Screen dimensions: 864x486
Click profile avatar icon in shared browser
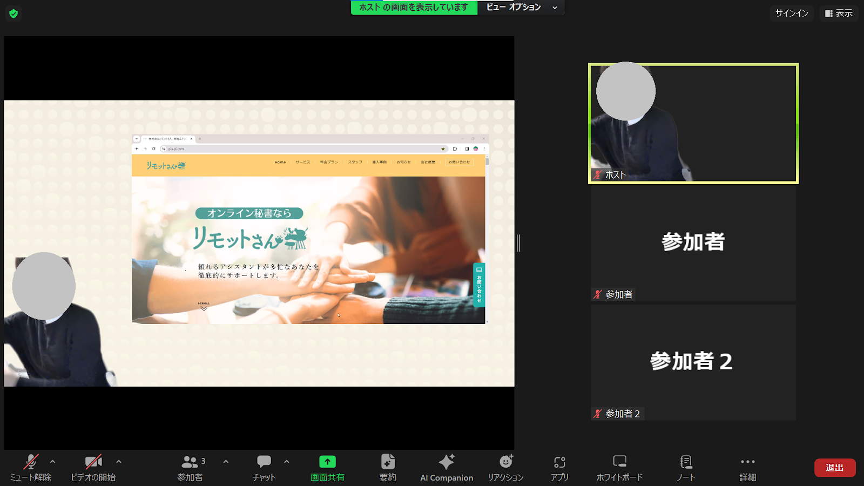pyautogui.click(x=476, y=148)
